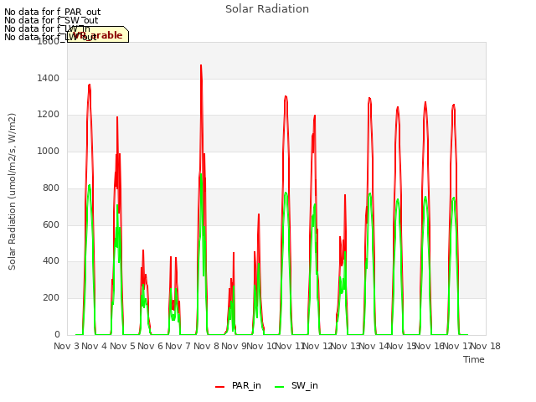Click the 200 y-axis tick label
The image size is (536, 402).
coord(51,298)
